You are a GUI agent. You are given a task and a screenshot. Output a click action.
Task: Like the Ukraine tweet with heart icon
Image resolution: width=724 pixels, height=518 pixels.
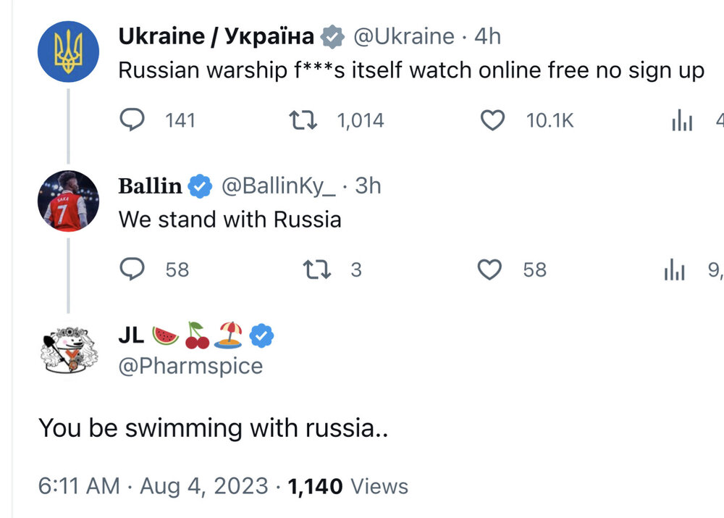click(493, 120)
